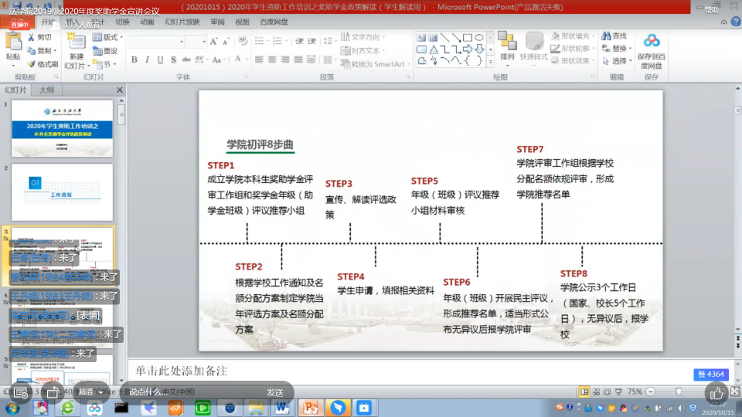Justify text in paragraph group
This screenshot has width=742, height=417.
[298, 59]
